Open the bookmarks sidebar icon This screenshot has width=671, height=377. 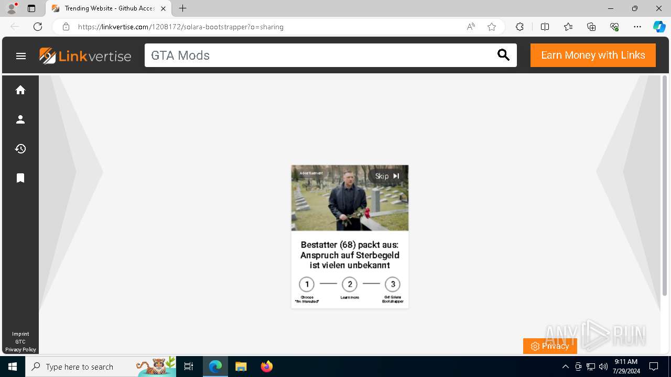(x=20, y=178)
